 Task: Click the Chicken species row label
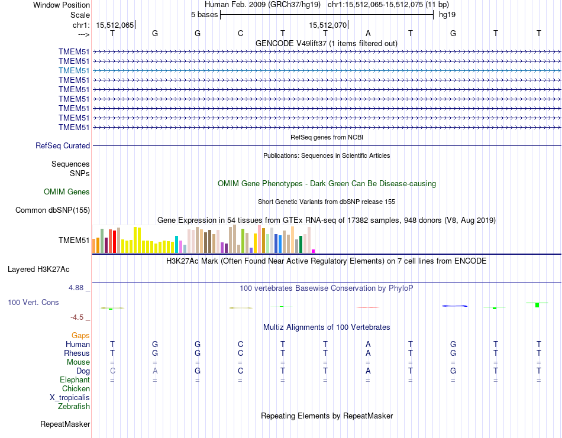pos(76,389)
